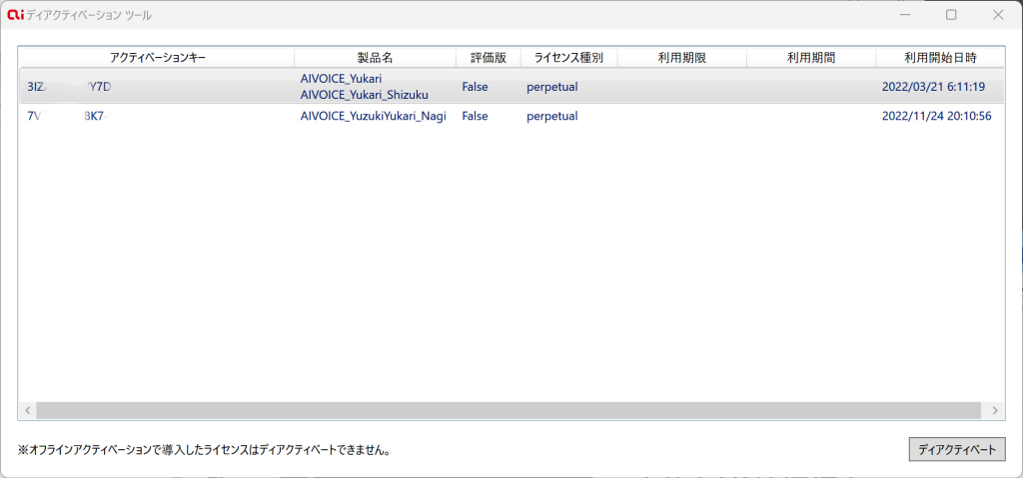Screen dimensions: 1023x478
Task: Sort by 製品名 column header
Action: 376,58
